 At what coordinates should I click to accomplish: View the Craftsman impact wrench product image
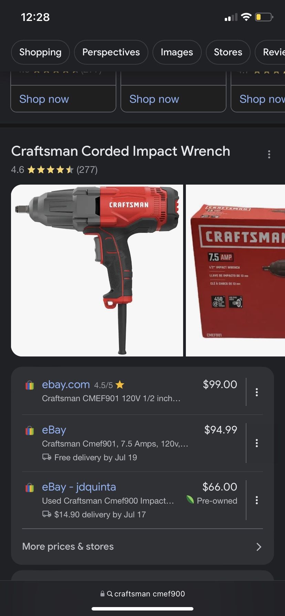(97, 271)
